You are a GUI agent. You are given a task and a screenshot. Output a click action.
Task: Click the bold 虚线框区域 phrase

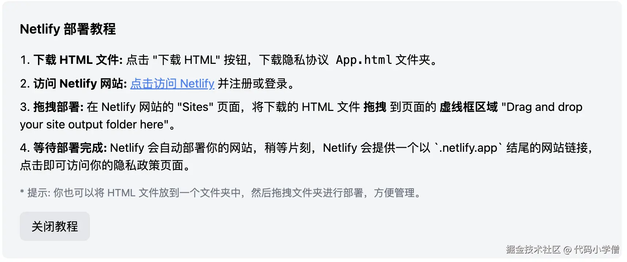pos(468,107)
